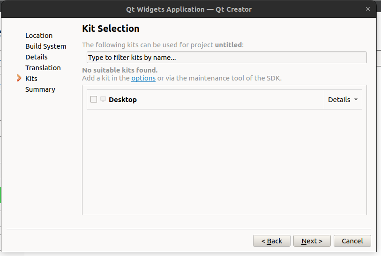Cancel the project wizard

tap(352, 241)
